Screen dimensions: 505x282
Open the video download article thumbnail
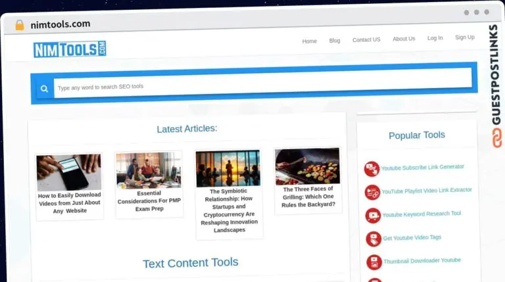tap(69, 172)
